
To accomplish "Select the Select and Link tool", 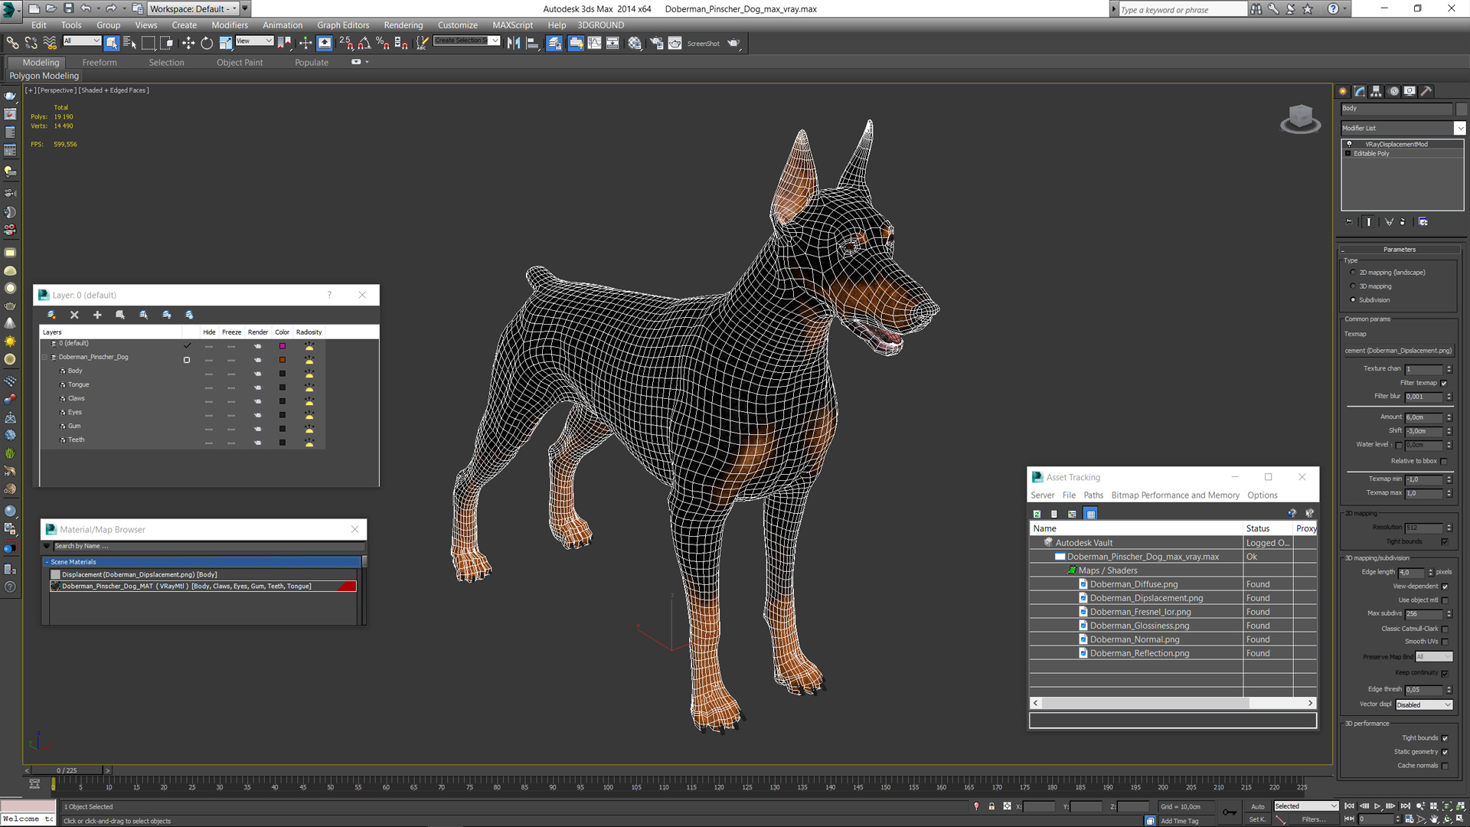I will point(12,43).
